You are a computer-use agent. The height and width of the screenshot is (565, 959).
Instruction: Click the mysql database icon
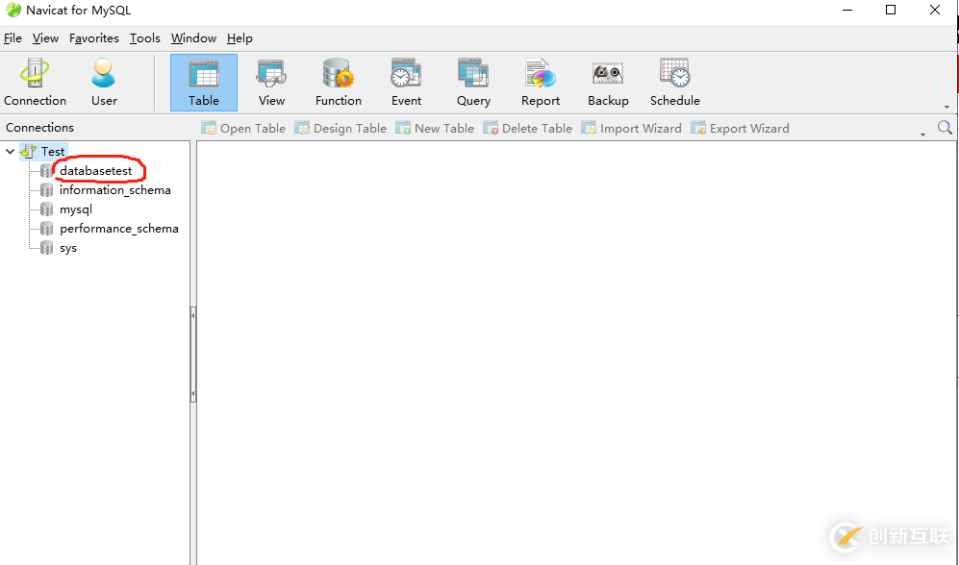pos(46,209)
